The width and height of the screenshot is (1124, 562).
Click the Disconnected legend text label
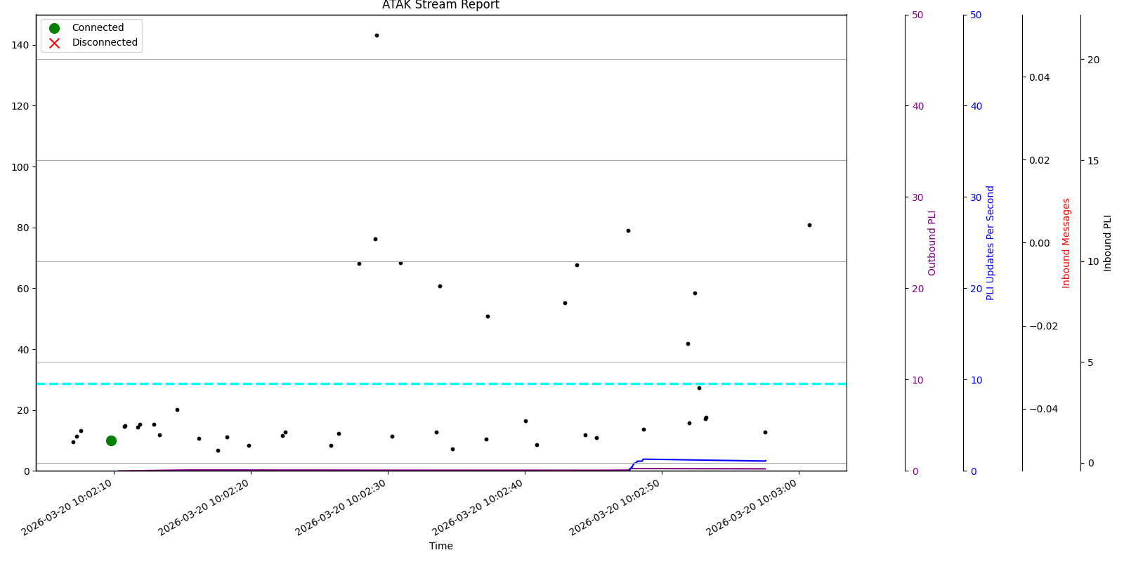105,43
